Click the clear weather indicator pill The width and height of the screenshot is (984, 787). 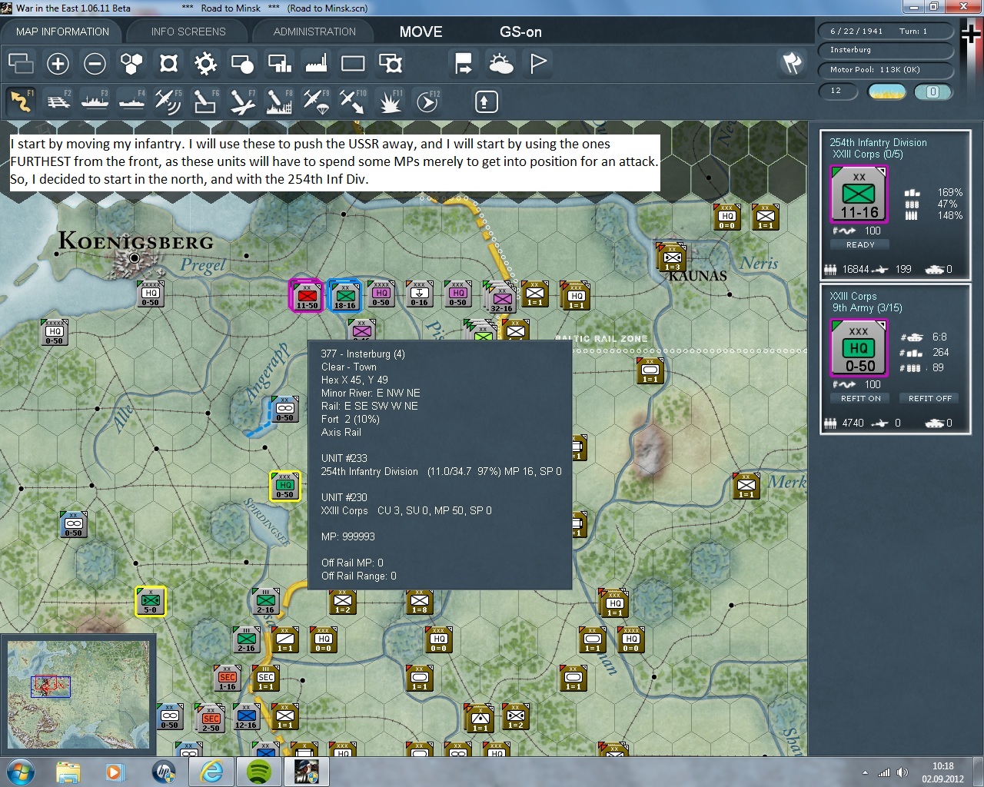pyautogui.click(x=886, y=91)
